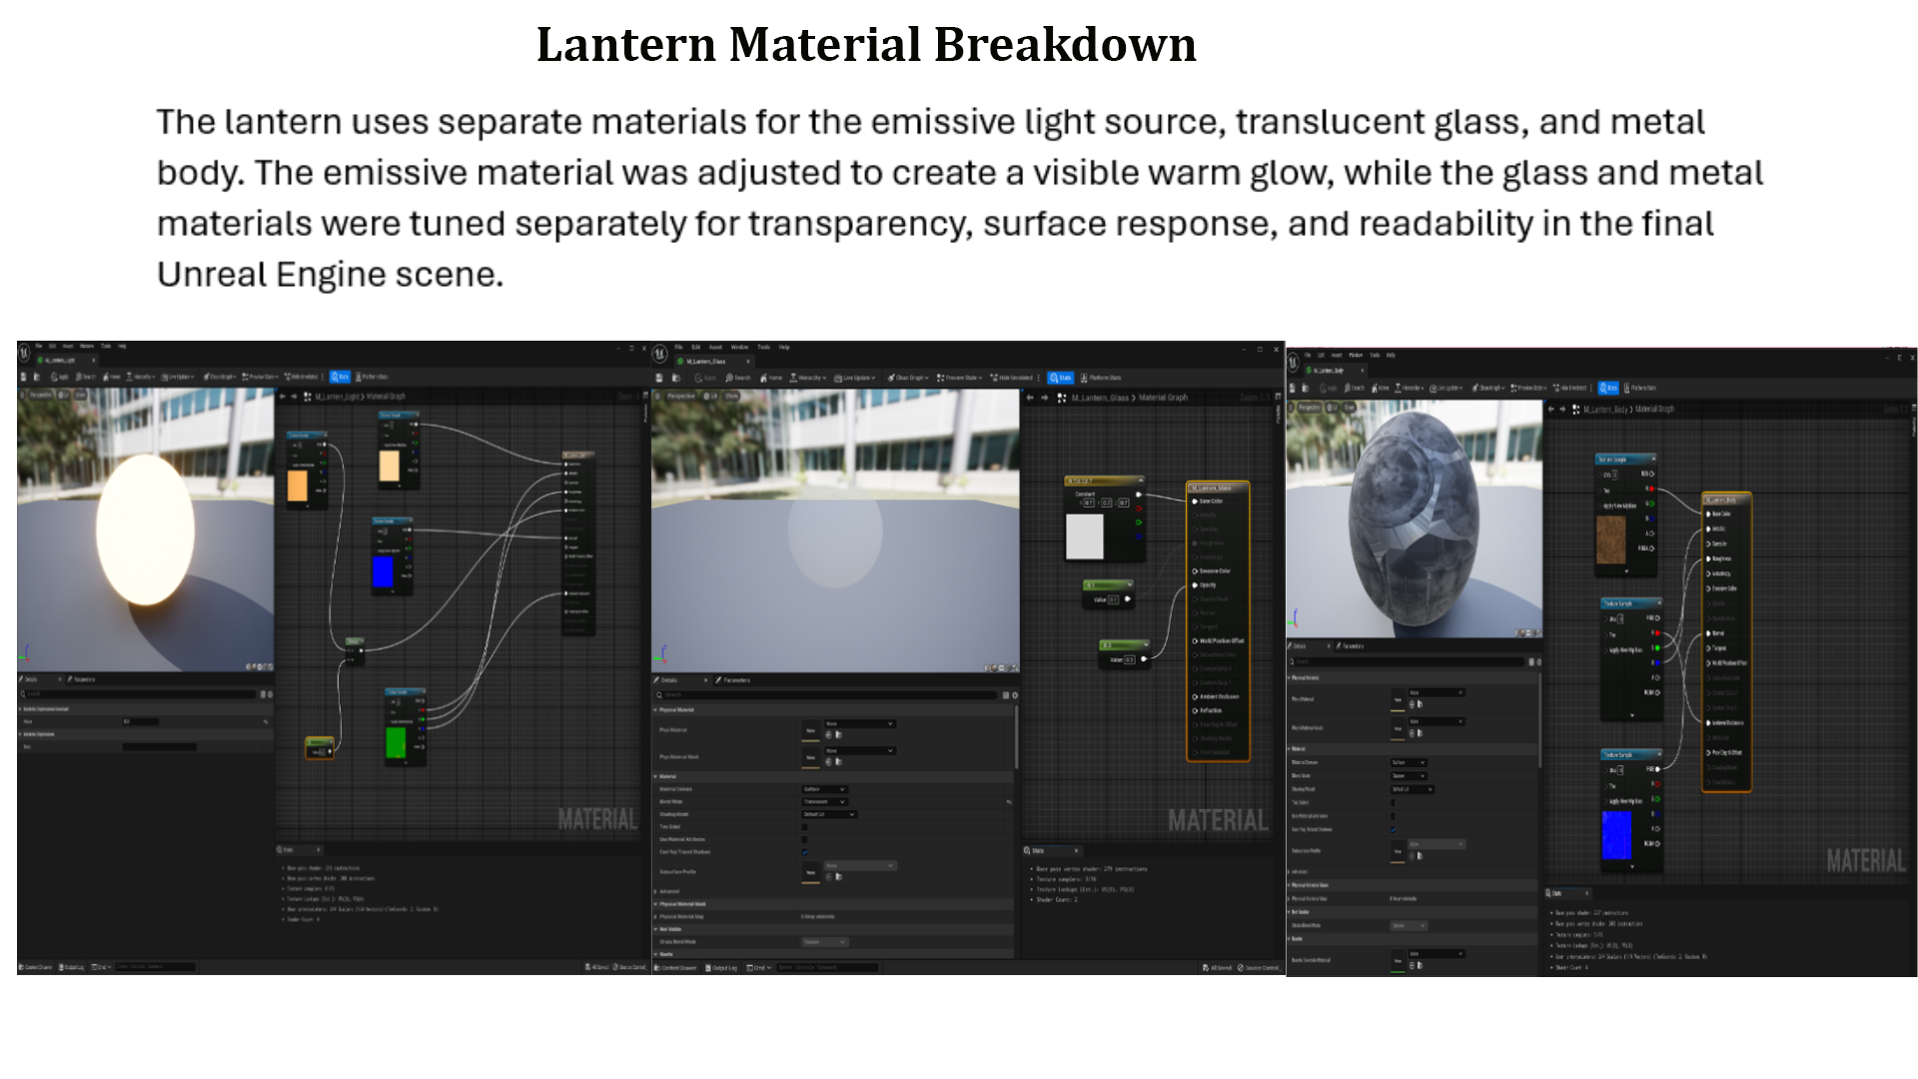Viewport: 1918px width, 1079px height.
Task: Switch to Parameters tab in M_Lantern_Glass window
Action: click(x=732, y=680)
